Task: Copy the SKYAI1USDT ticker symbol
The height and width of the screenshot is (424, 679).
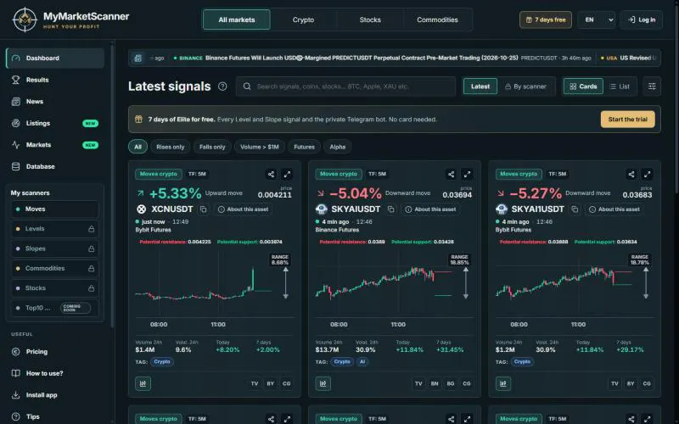Action: coord(575,209)
